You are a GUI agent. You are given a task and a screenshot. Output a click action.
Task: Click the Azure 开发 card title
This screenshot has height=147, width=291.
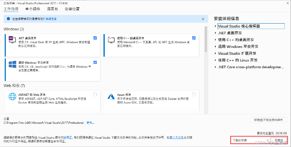[x=124, y=95]
